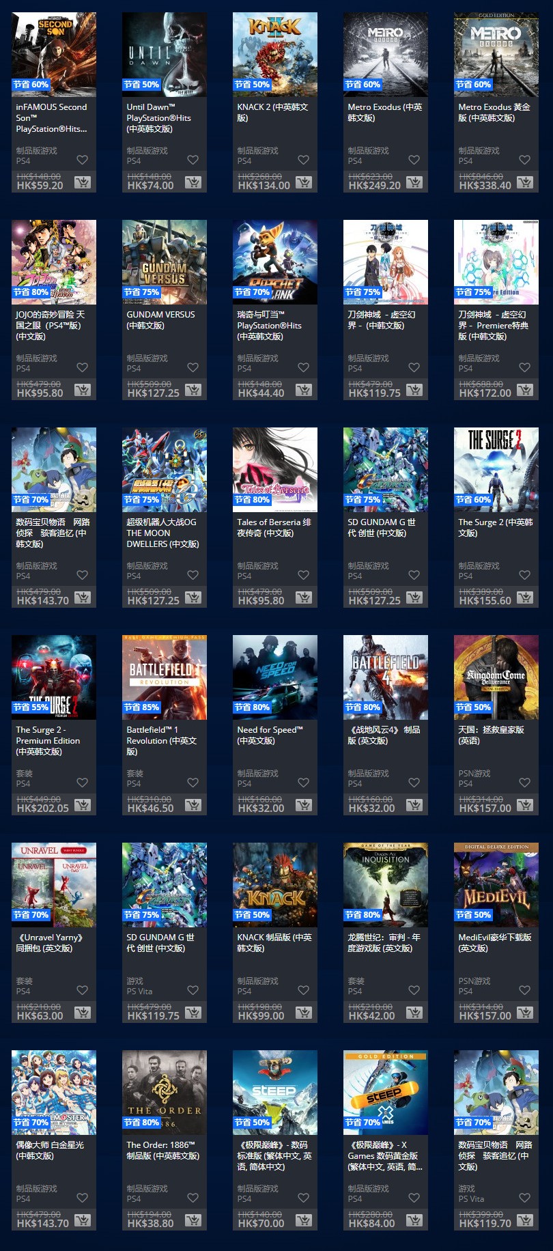553x1251 pixels.
Task: Open Until Dawn cover thumbnail
Action: (165, 55)
